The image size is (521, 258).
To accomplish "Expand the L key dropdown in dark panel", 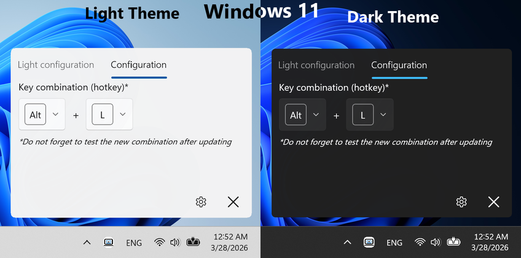I will [370, 114].
